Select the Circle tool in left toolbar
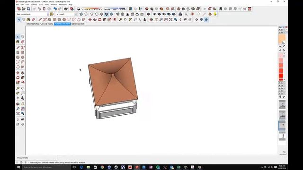 tap(18, 57)
